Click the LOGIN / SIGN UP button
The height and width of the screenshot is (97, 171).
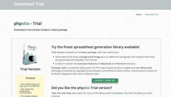105,80
